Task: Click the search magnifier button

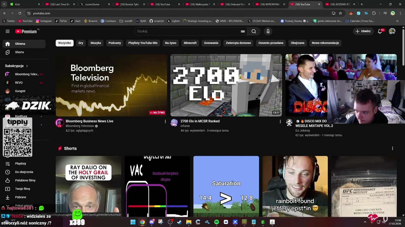Action: [254, 31]
